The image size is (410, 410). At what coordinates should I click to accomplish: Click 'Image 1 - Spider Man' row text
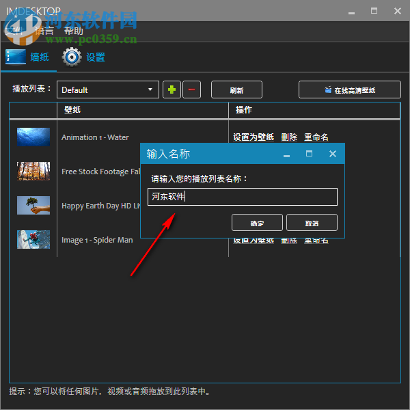tap(97, 240)
